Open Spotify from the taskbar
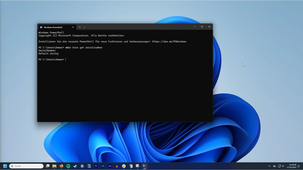303x170 pixels. coord(68,166)
